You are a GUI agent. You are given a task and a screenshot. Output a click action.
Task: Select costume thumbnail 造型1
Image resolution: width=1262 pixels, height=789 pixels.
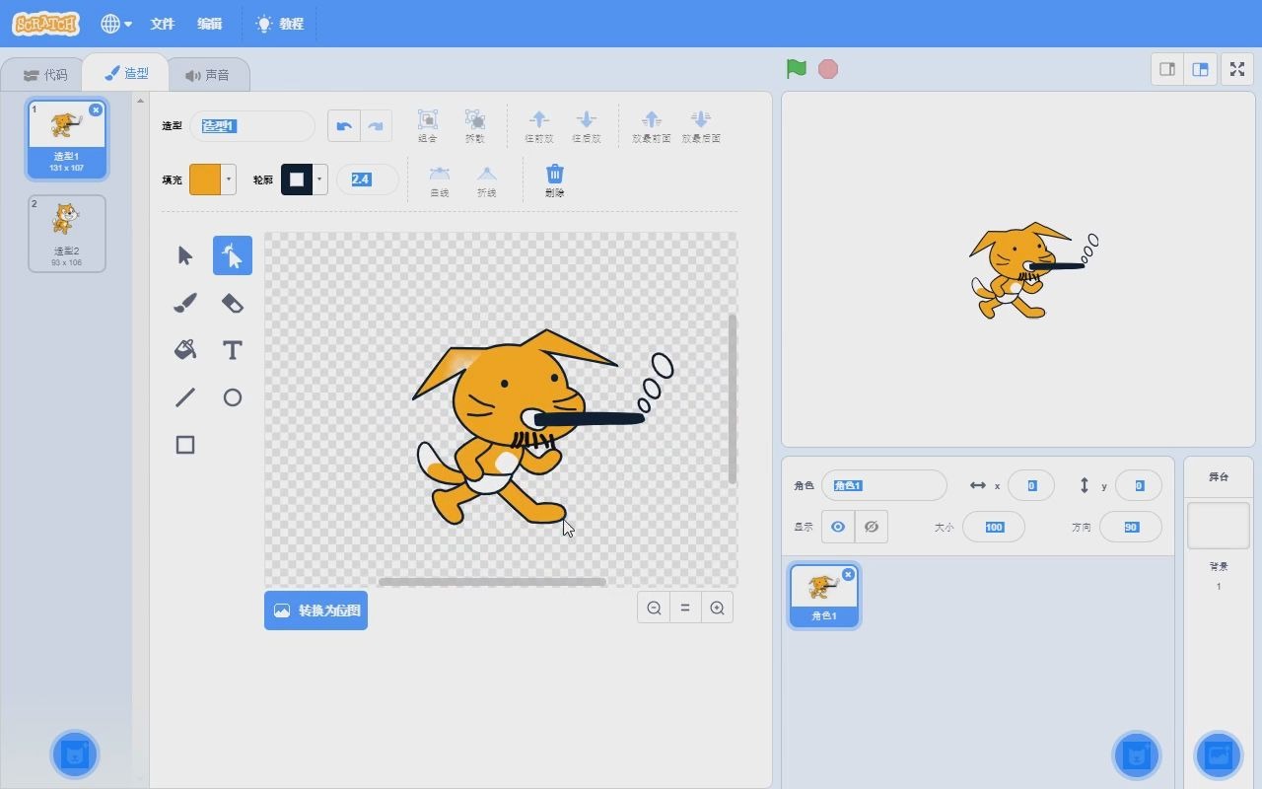click(67, 138)
